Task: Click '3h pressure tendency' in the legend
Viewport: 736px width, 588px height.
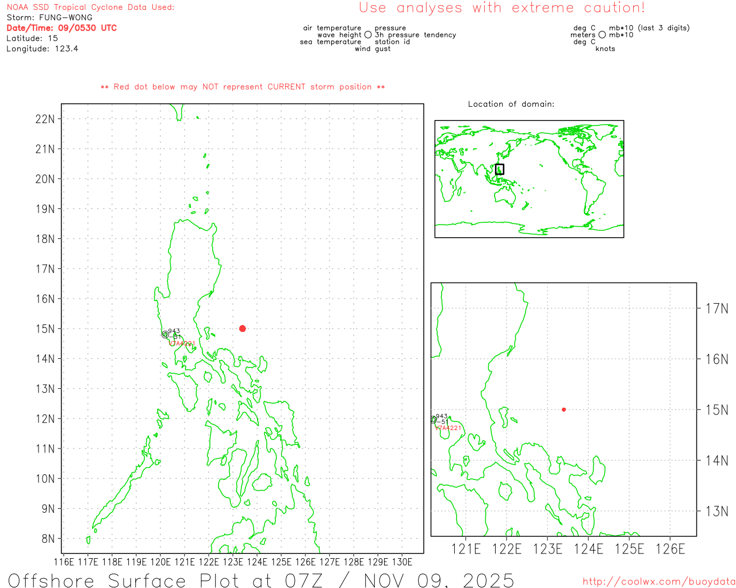Action: coord(416,35)
